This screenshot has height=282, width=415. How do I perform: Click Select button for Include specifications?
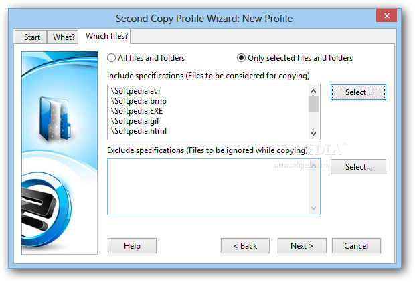tap(358, 92)
